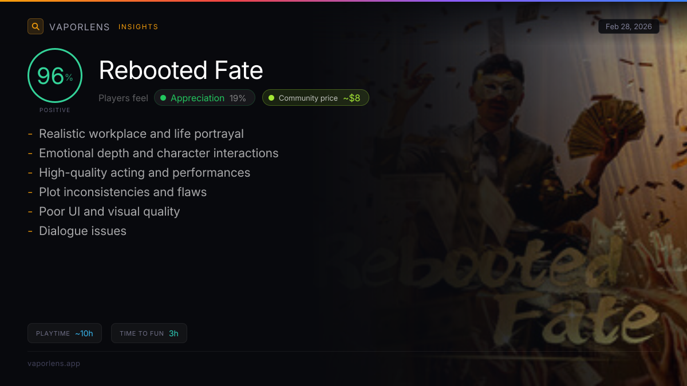Screen dimensions: 687x386
Task: Click the Appreciation 19% sentiment pill
Action: click(204, 98)
